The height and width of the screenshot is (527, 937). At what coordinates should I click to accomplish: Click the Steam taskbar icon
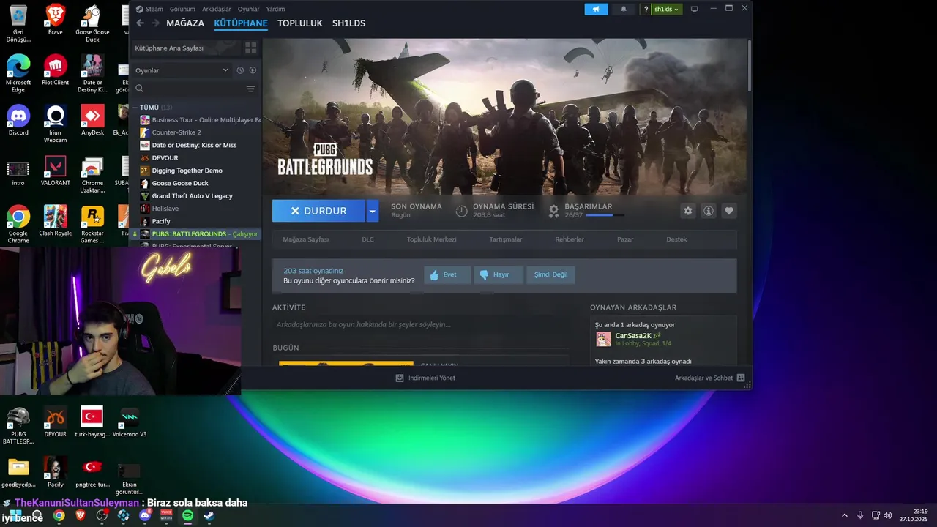(209, 515)
